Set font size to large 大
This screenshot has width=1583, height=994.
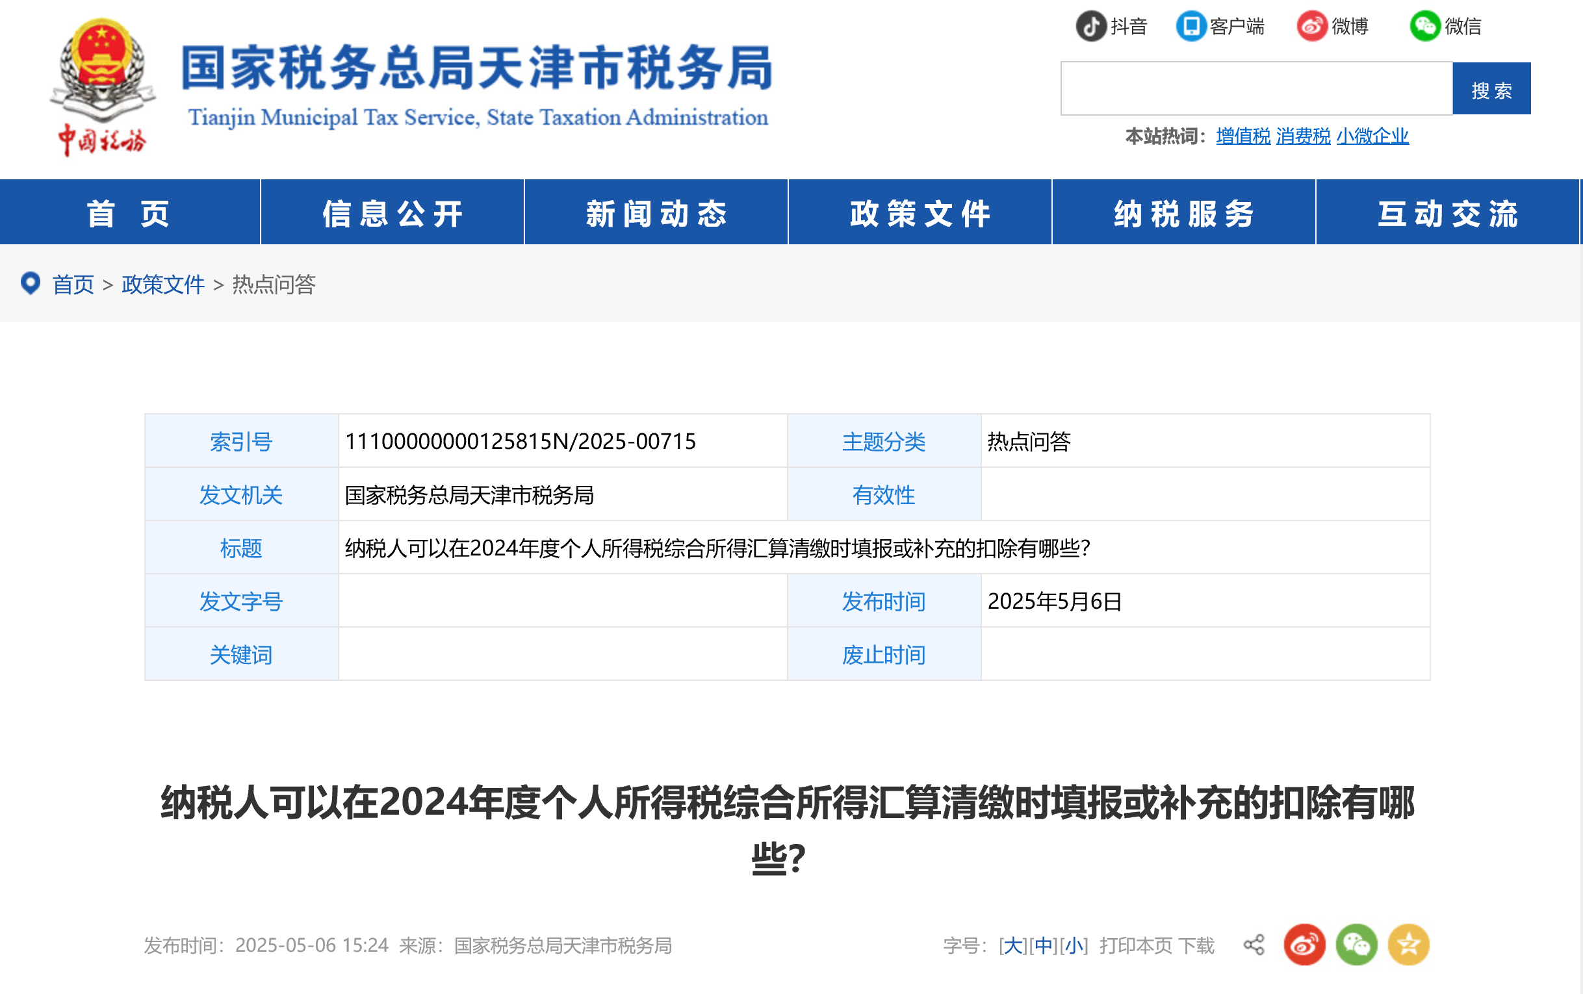pyautogui.click(x=1012, y=946)
